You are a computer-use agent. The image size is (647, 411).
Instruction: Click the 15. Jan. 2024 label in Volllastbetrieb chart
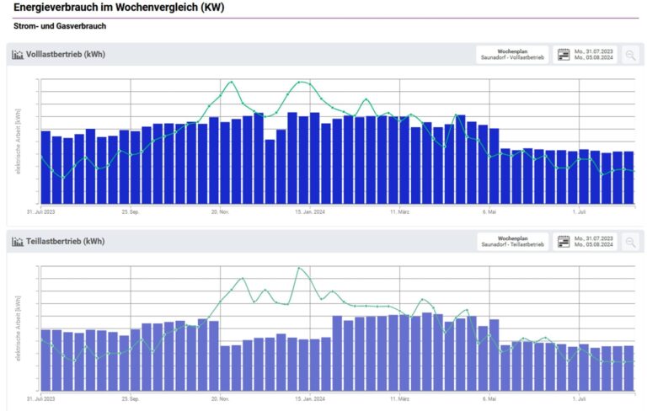310,211
